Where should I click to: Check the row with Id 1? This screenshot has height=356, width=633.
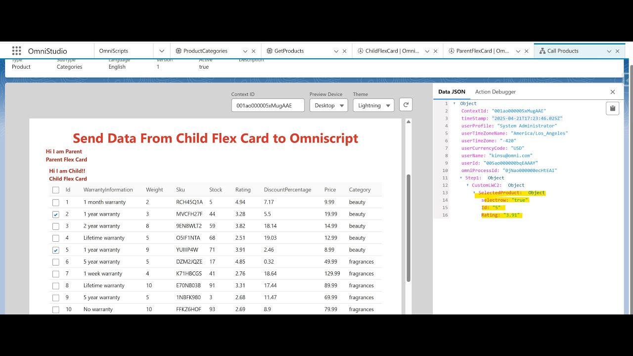pos(56,202)
